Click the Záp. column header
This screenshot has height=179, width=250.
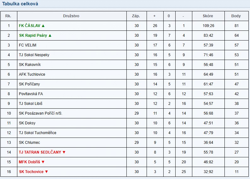pyautogui.click(x=136, y=16)
